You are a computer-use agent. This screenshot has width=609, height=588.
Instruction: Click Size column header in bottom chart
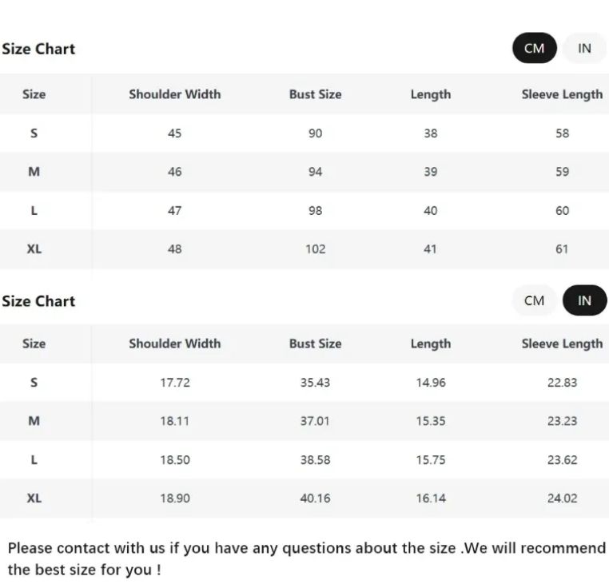34,344
